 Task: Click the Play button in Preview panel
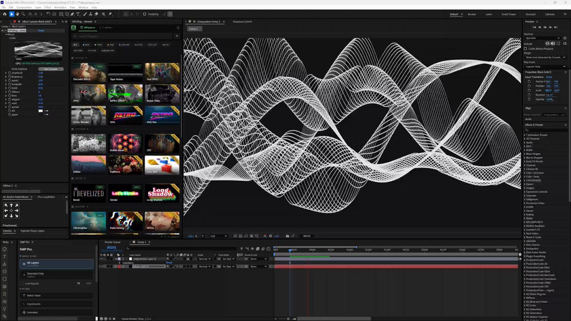point(546,27)
